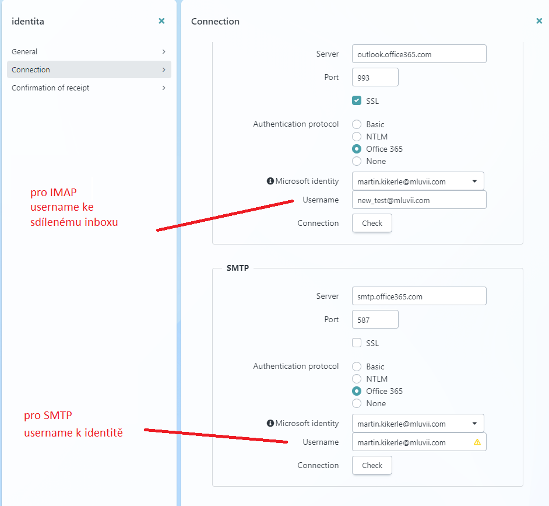Close the Connection panel with X icon
Image resolution: width=549 pixels, height=506 pixels.
point(539,21)
